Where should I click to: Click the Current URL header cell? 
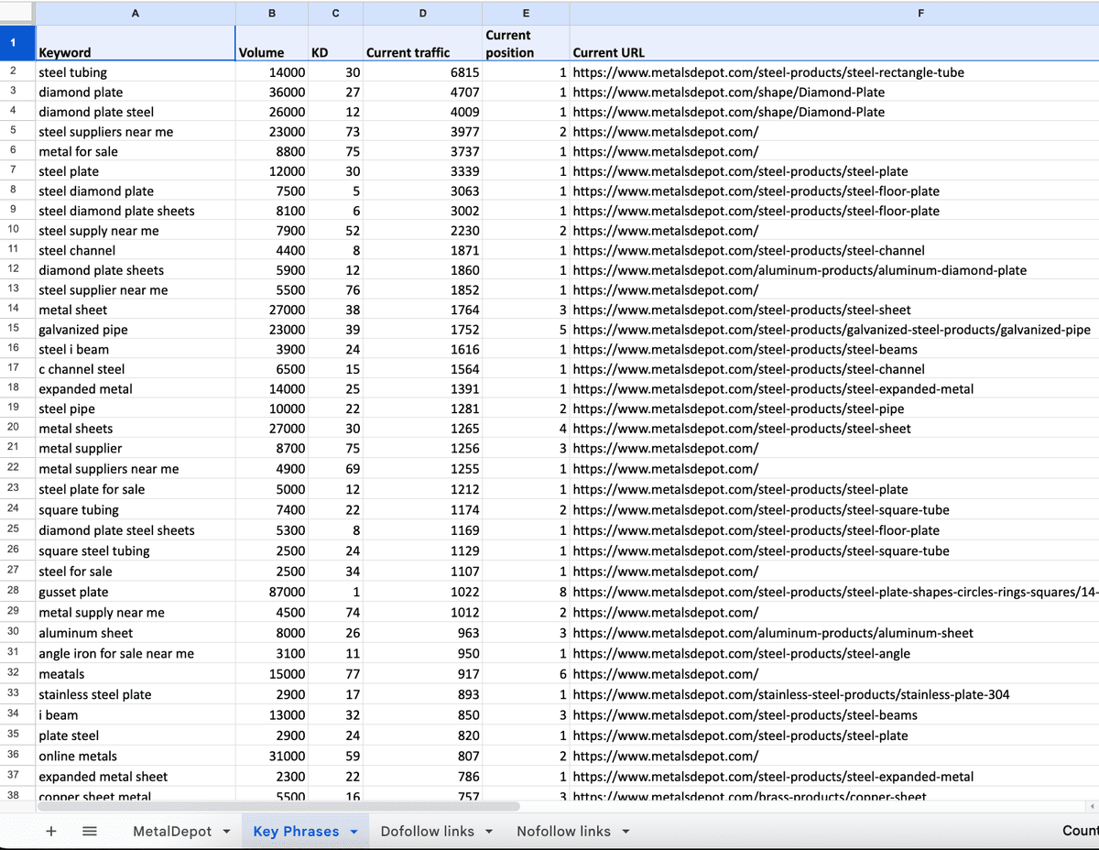point(834,43)
